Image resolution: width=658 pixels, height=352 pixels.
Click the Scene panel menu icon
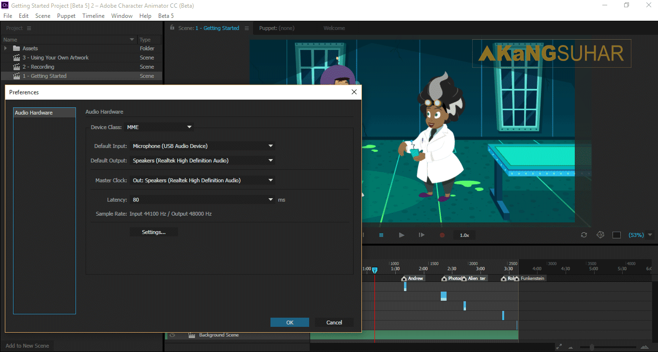point(247,28)
